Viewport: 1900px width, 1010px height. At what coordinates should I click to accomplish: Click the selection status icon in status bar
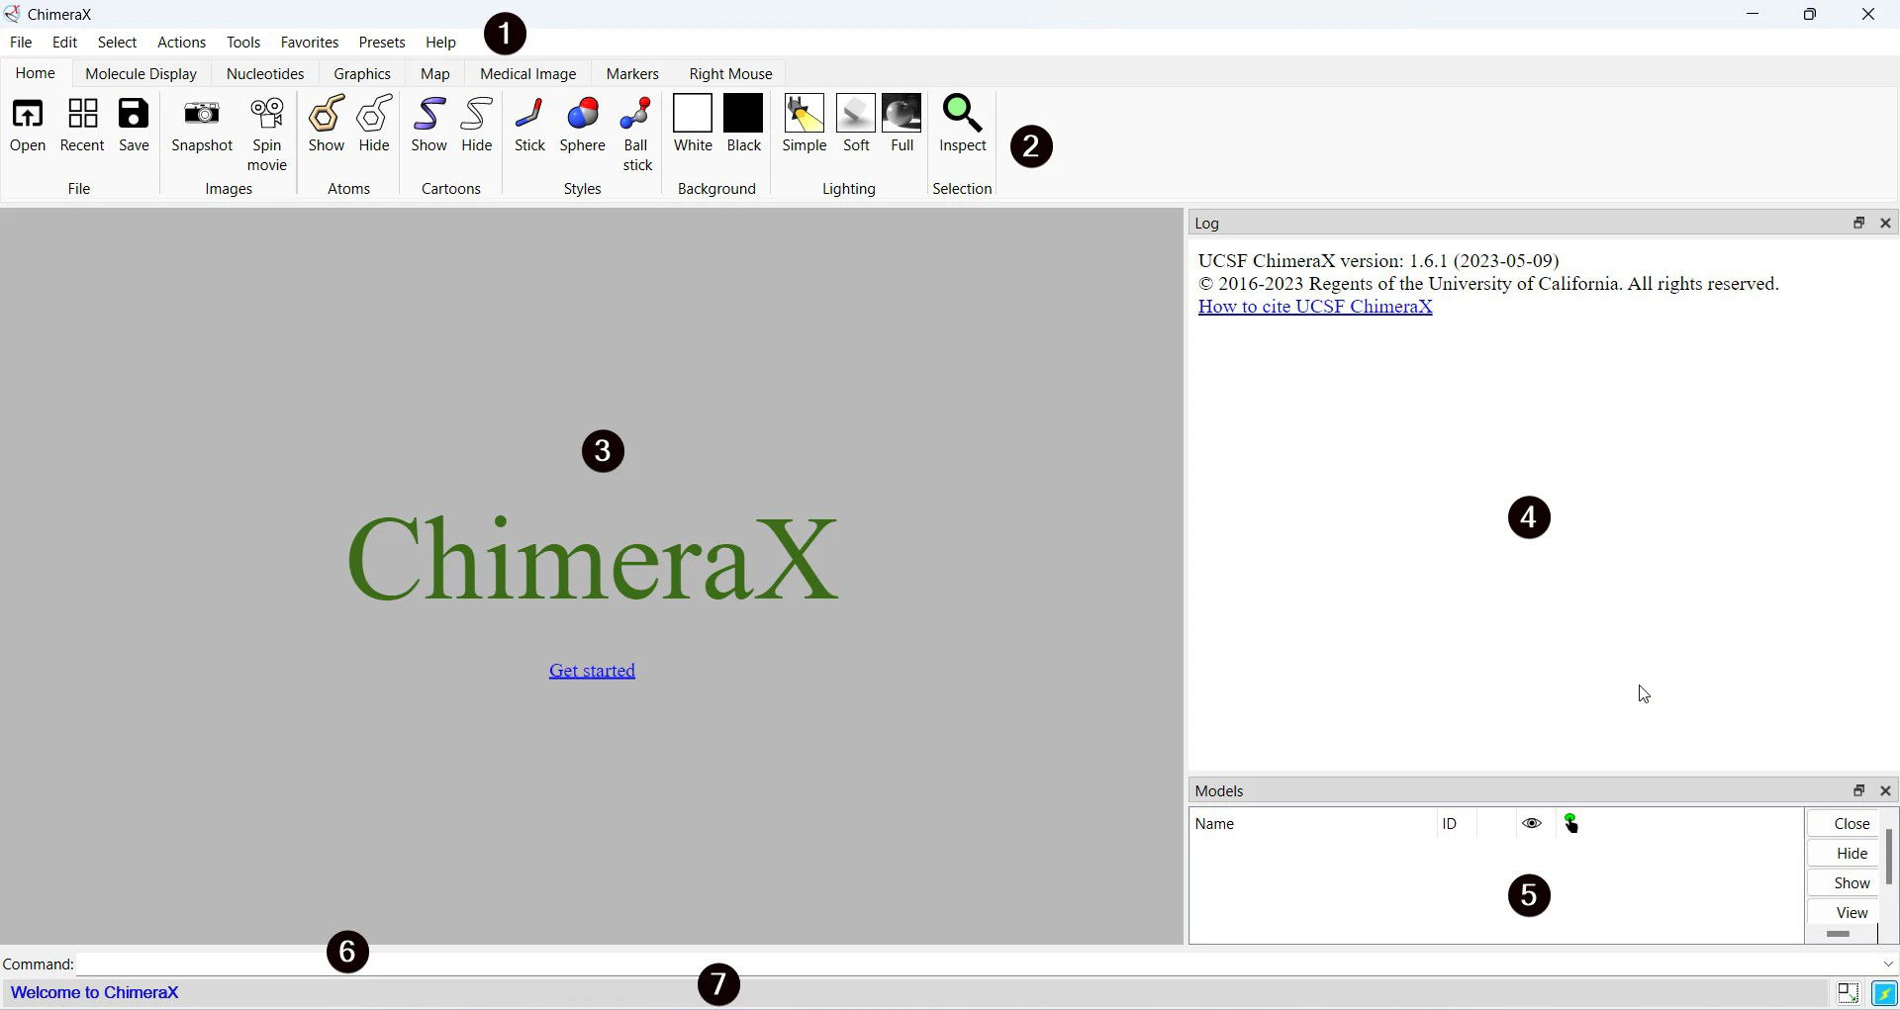pos(1849,993)
